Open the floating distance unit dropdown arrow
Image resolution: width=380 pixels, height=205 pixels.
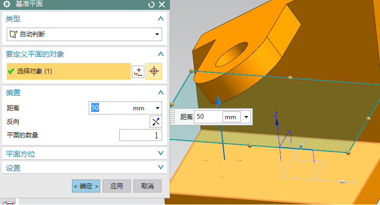(x=246, y=117)
